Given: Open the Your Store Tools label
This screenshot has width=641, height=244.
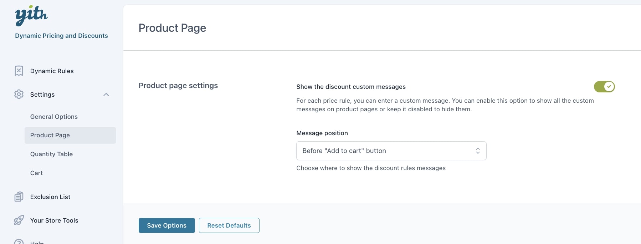Looking at the screenshot, I should pos(54,220).
